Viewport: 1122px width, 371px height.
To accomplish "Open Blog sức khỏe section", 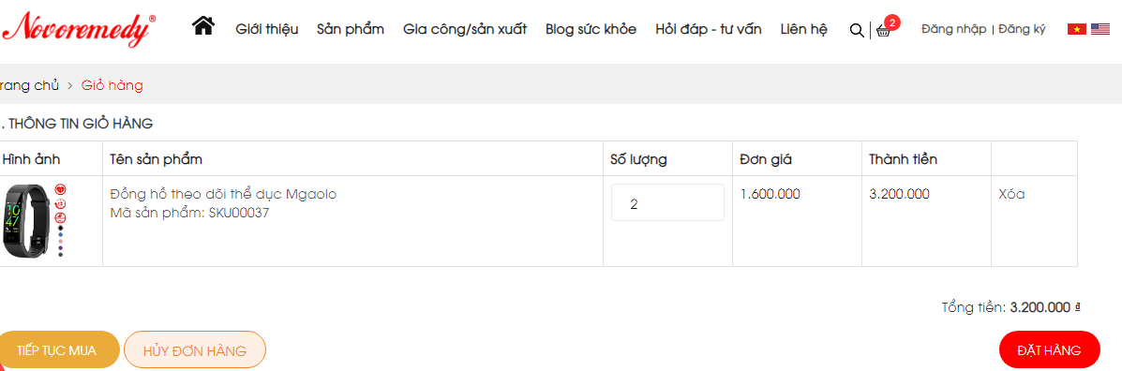I will [591, 29].
